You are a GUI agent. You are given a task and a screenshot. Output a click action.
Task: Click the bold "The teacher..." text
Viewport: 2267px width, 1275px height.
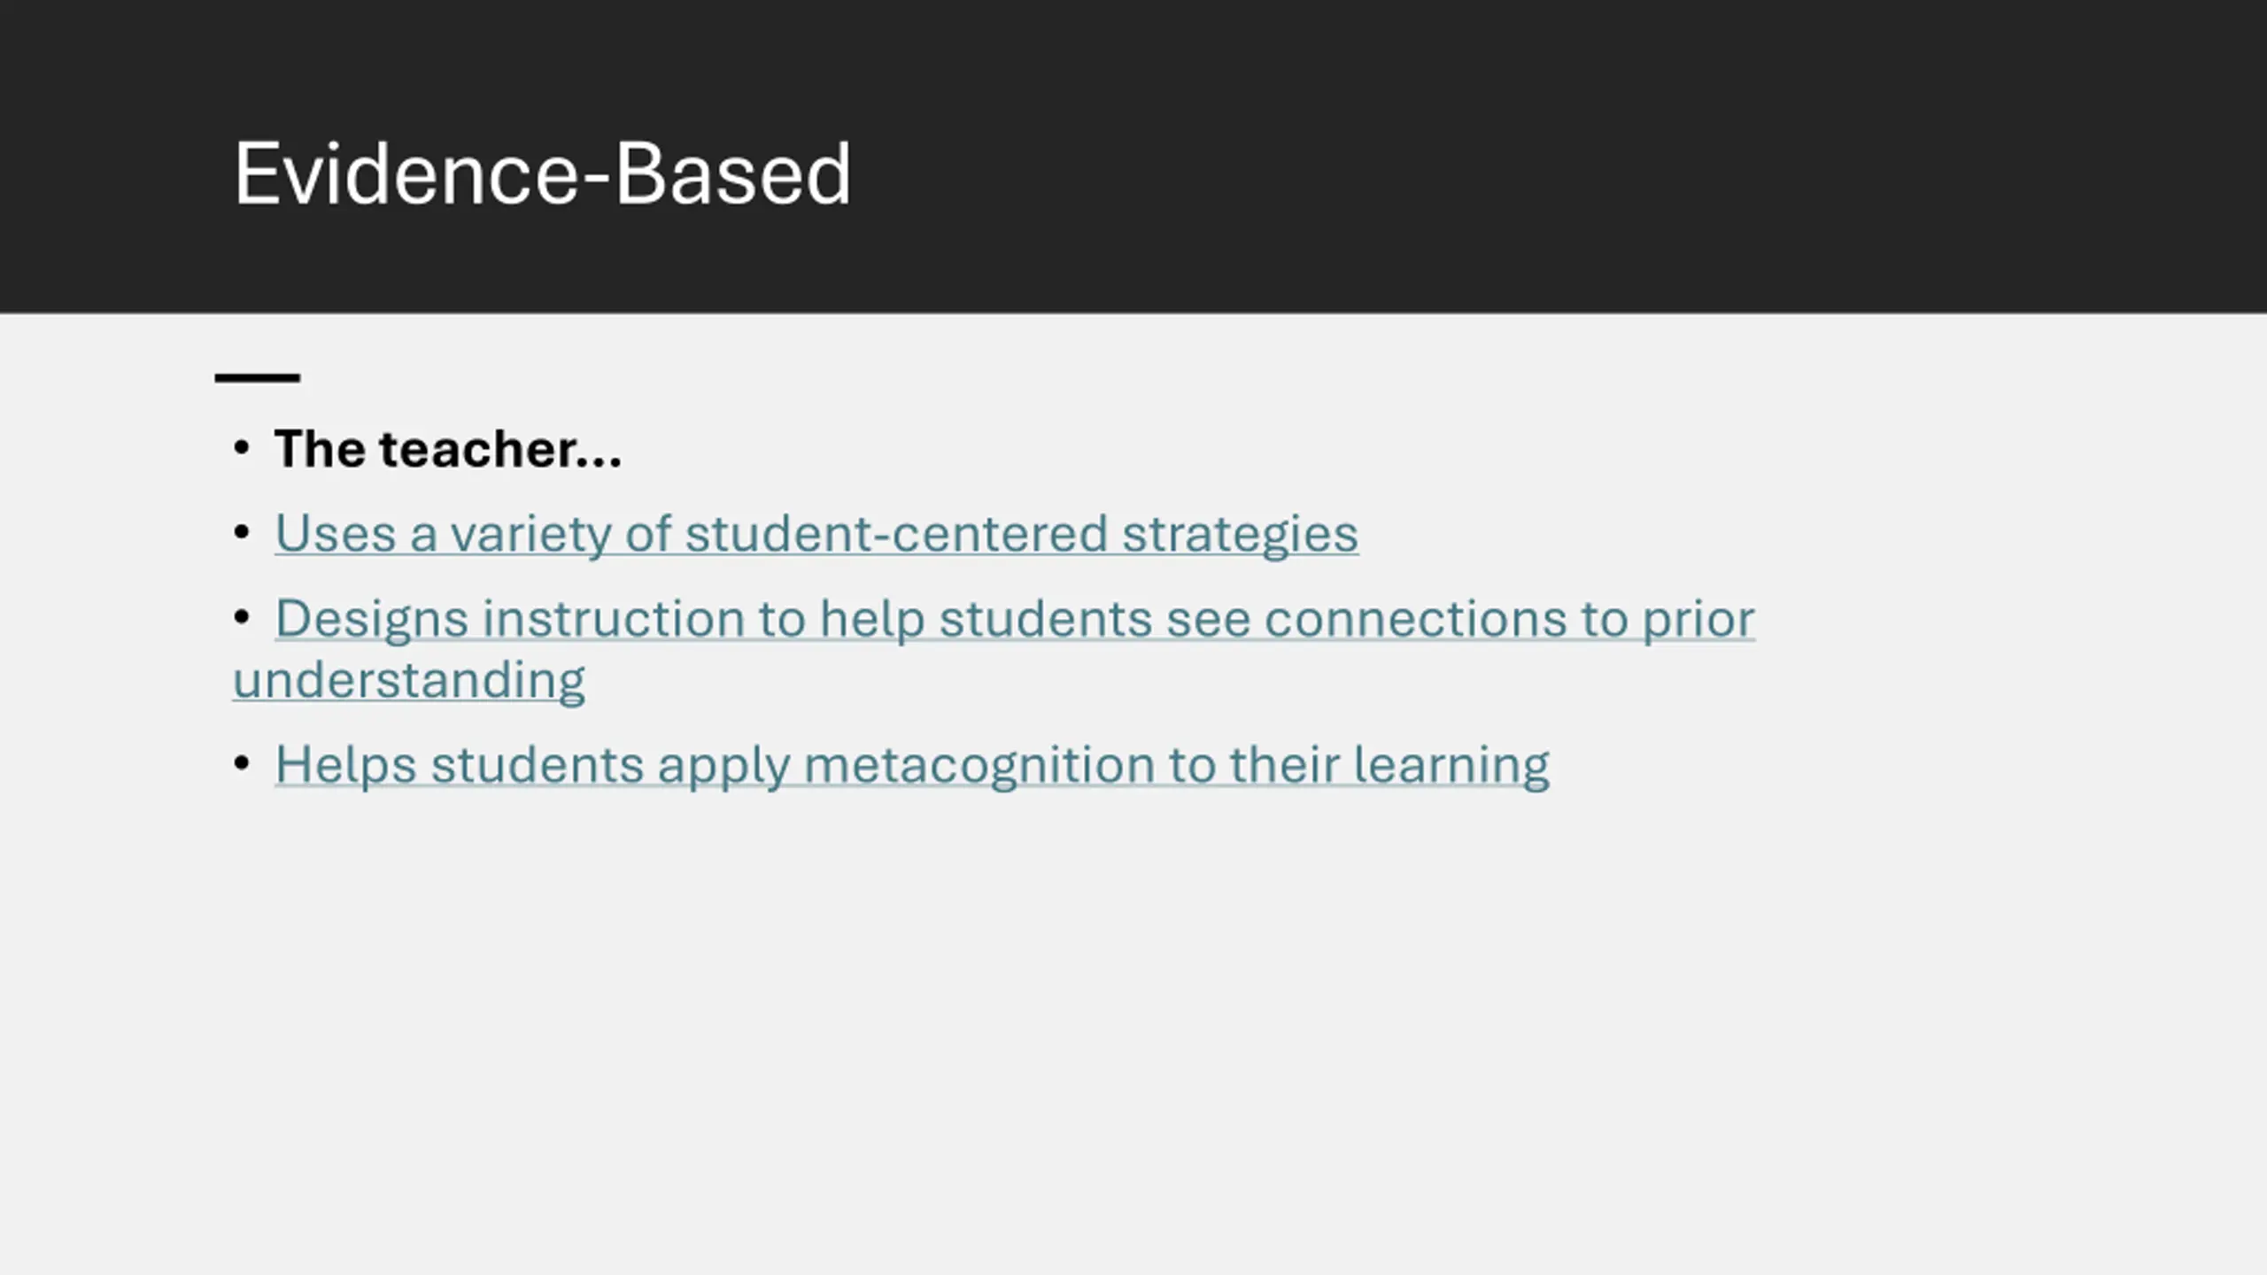pyautogui.click(x=448, y=449)
